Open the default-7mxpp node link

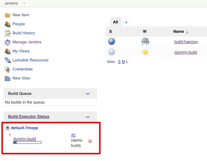24,128
